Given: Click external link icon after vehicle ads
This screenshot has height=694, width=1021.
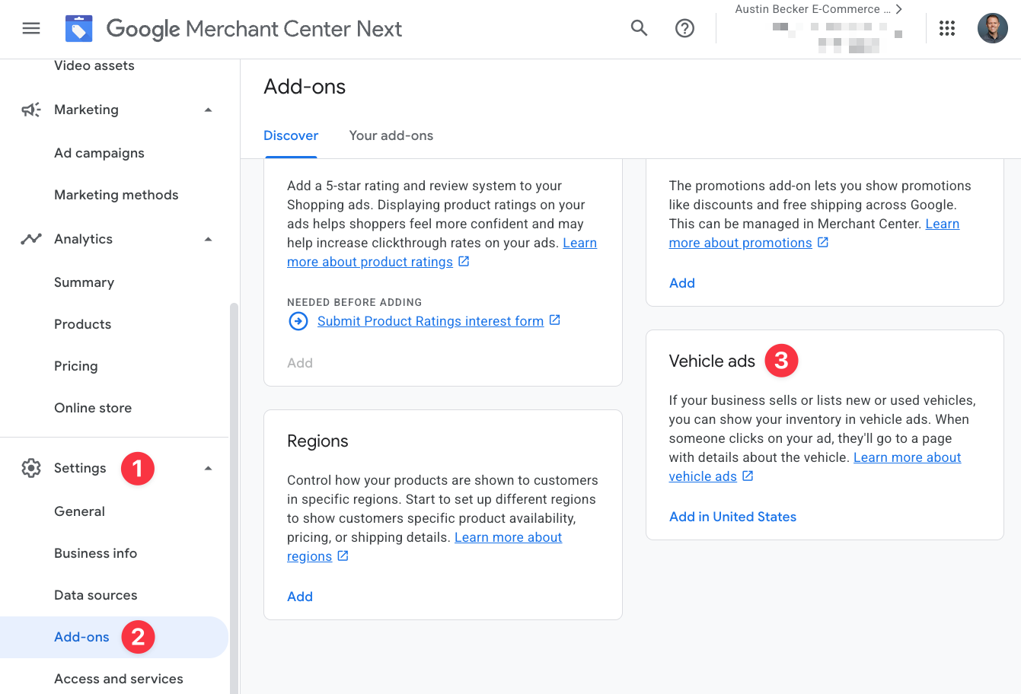Looking at the screenshot, I should click(748, 476).
